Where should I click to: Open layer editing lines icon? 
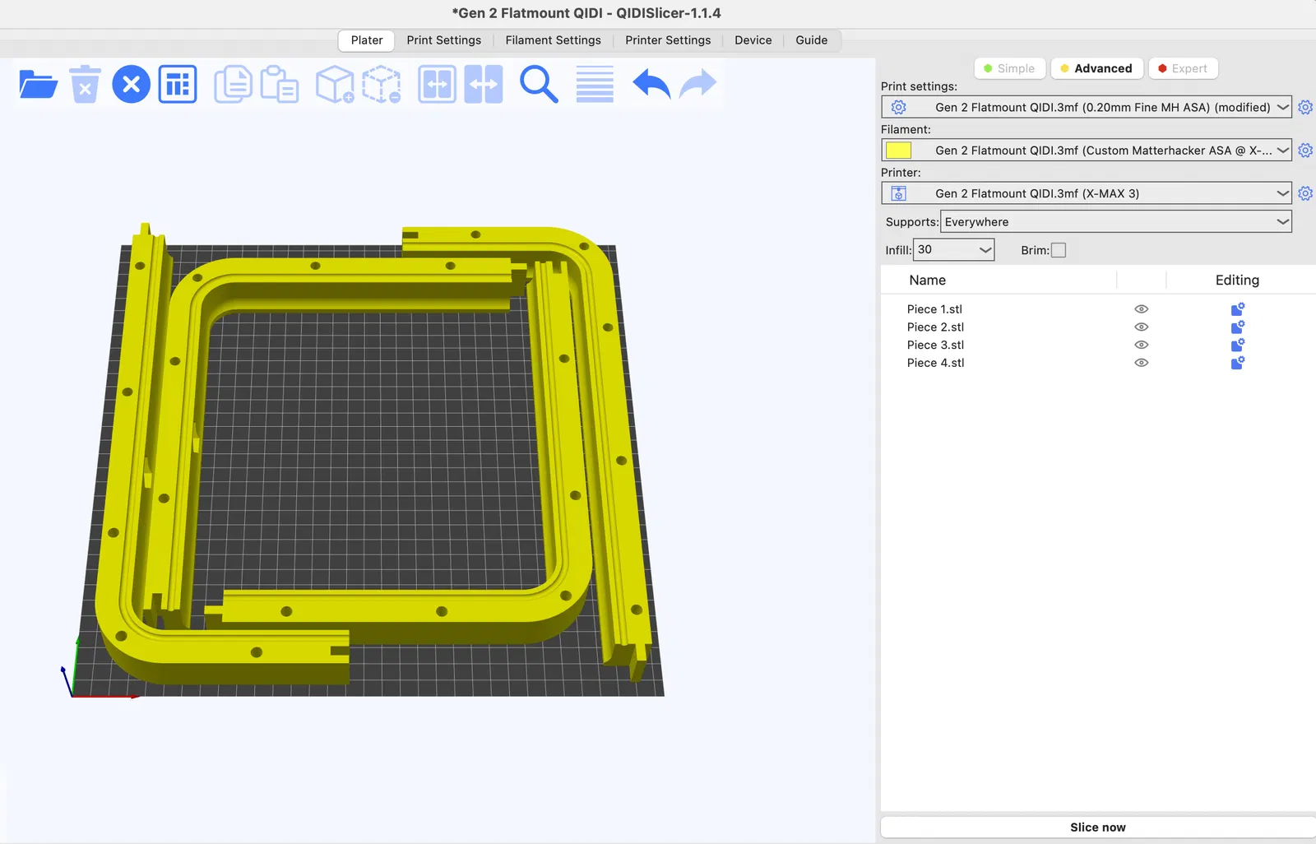(595, 84)
